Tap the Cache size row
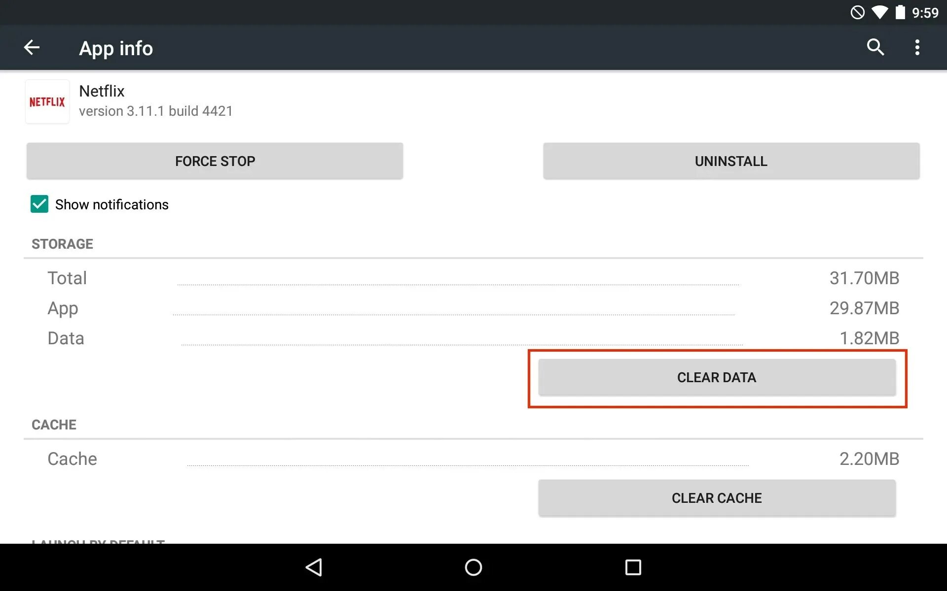The image size is (947, 591). click(473, 459)
